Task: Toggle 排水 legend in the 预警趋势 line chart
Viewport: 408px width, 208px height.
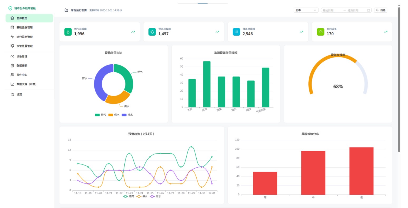Action: click(x=156, y=196)
